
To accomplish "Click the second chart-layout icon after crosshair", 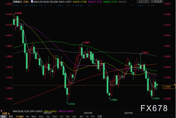I will (156, 2).
